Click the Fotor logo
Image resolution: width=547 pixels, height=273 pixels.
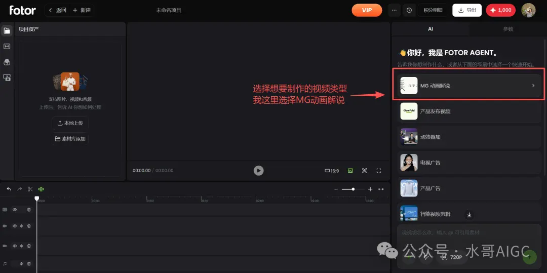(x=23, y=10)
